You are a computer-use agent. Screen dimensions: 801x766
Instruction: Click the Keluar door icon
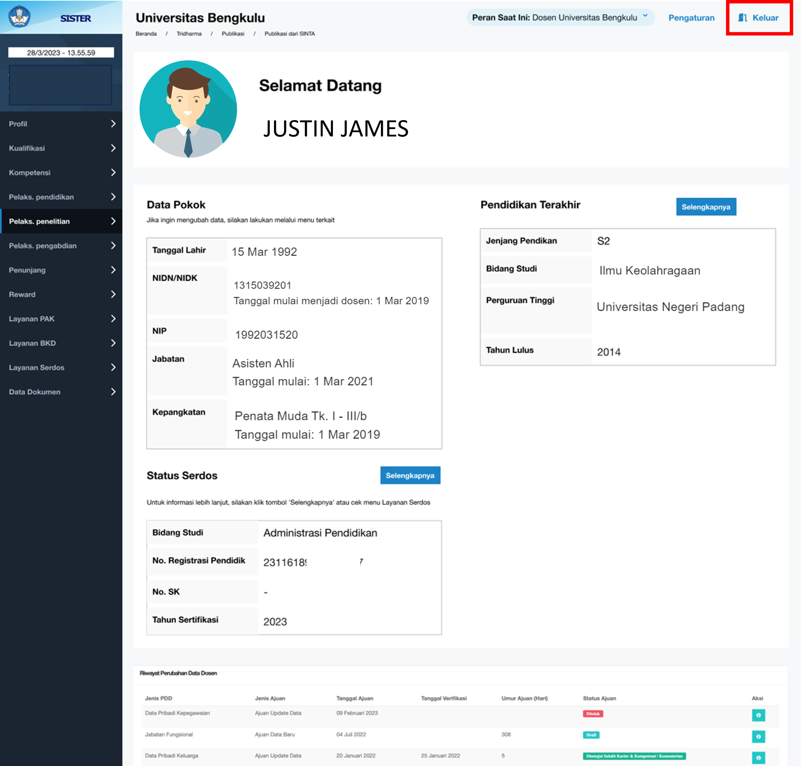pos(742,18)
